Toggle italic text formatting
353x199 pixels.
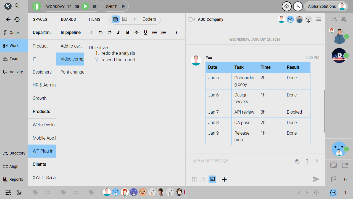pyautogui.click(x=118, y=33)
